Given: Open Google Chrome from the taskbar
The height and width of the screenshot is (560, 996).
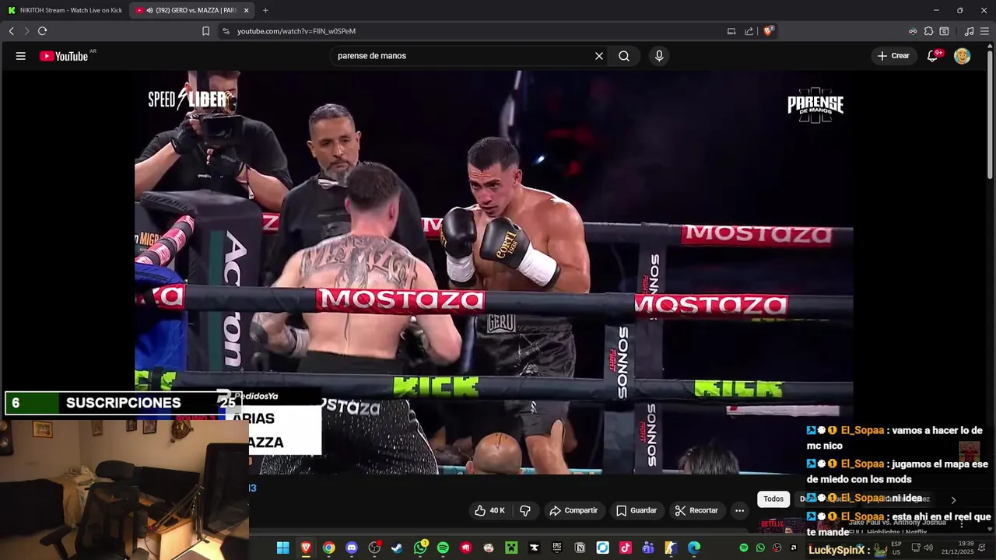Looking at the screenshot, I should [328, 548].
